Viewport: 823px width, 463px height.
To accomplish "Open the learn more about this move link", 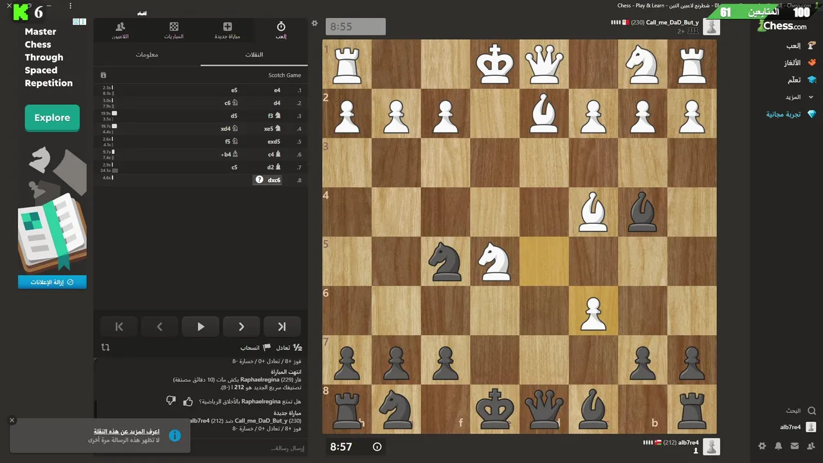I will [x=127, y=431].
